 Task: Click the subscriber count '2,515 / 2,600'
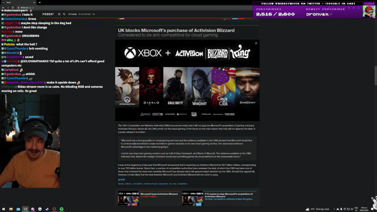275,14
